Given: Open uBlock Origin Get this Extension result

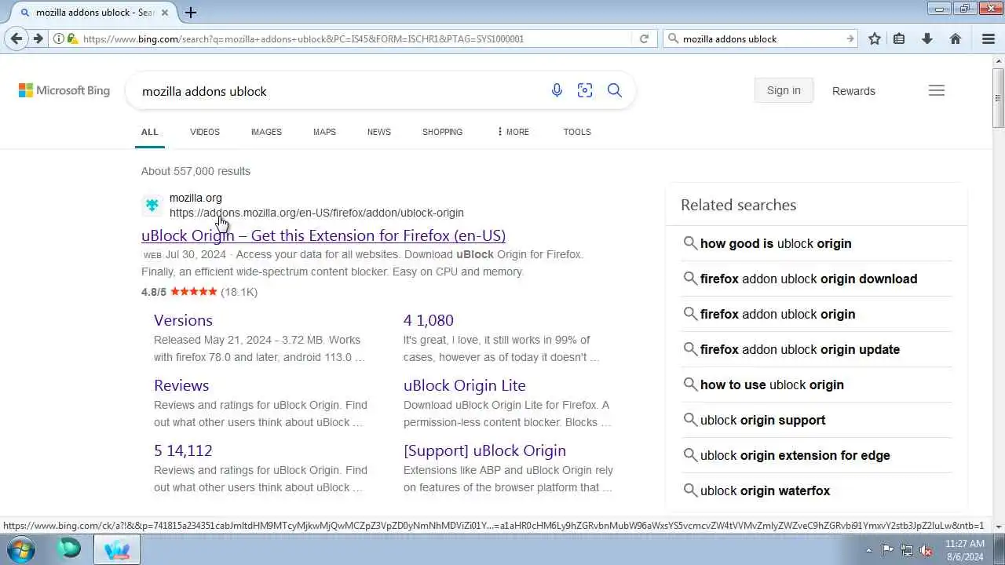Looking at the screenshot, I should pos(323,235).
